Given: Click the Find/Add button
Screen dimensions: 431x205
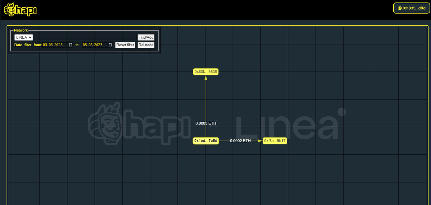Looking at the screenshot, I should tap(146, 37).
